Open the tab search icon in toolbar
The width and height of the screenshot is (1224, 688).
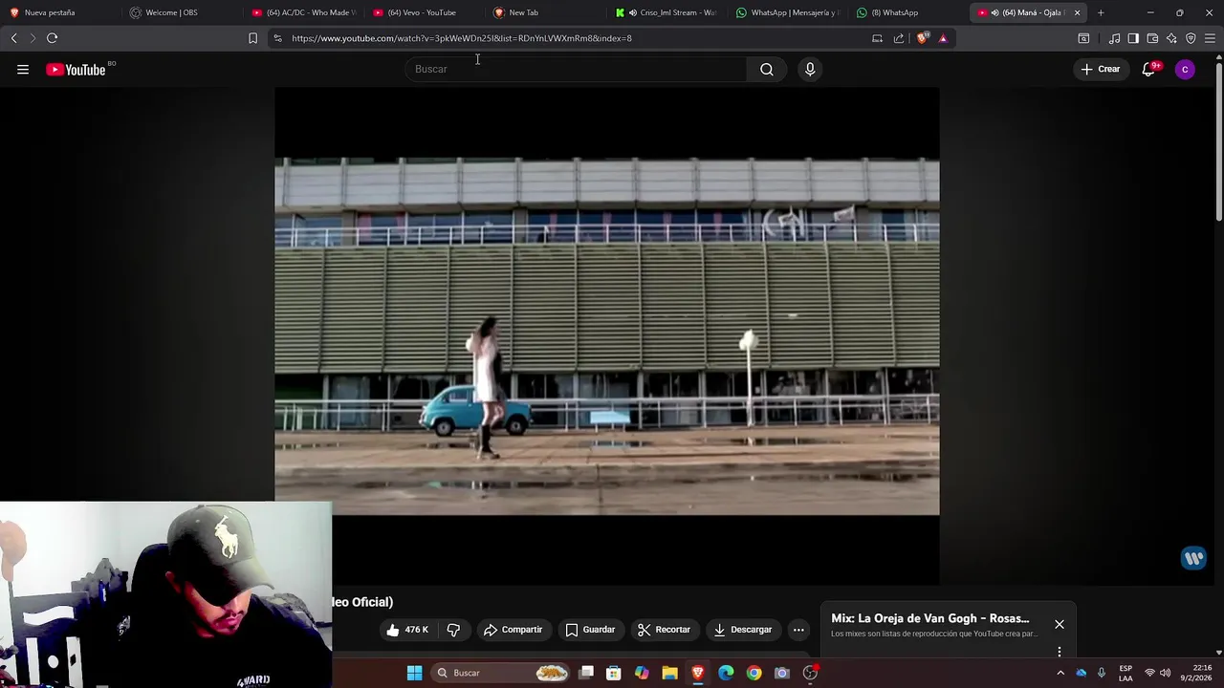[1083, 38]
